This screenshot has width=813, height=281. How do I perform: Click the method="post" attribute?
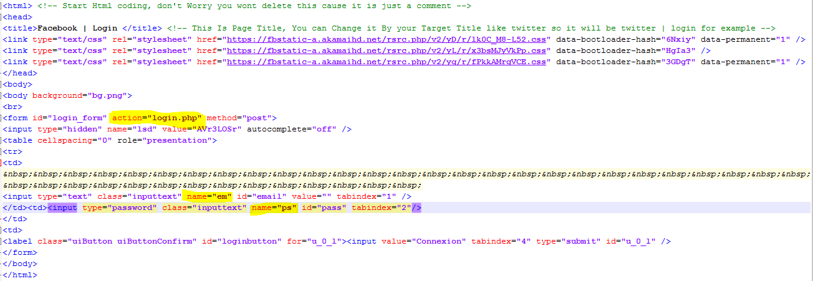(x=239, y=118)
